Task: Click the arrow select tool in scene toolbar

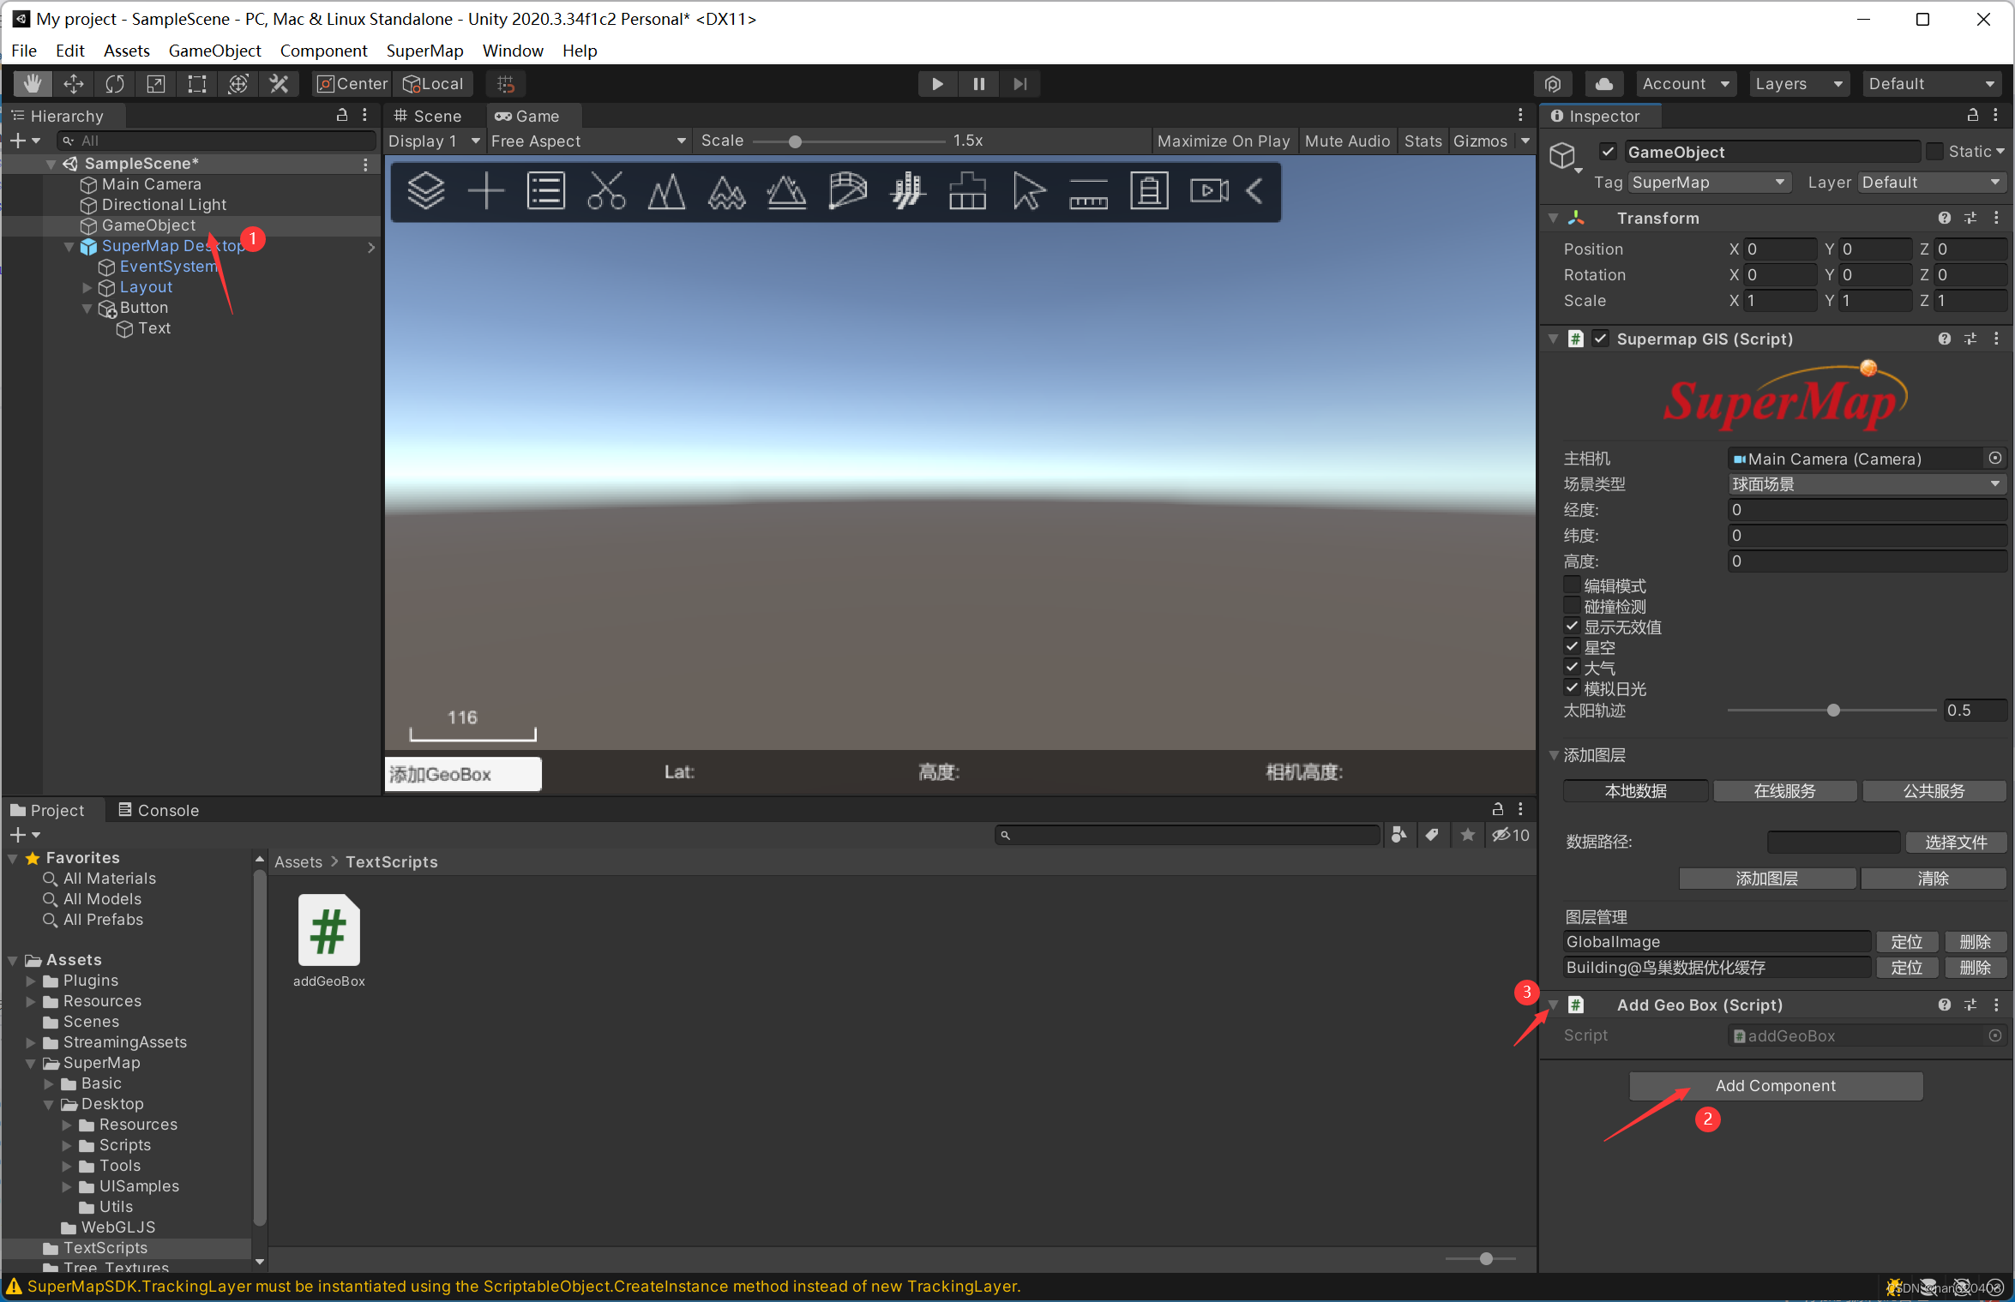Action: click(1028, 190)
